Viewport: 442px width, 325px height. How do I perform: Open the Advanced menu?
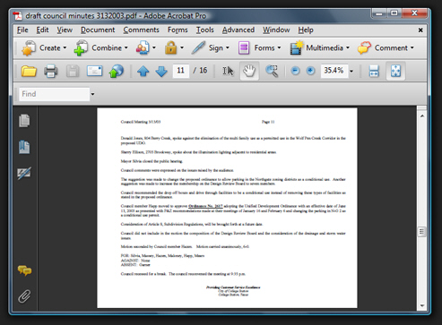point(238,30)
